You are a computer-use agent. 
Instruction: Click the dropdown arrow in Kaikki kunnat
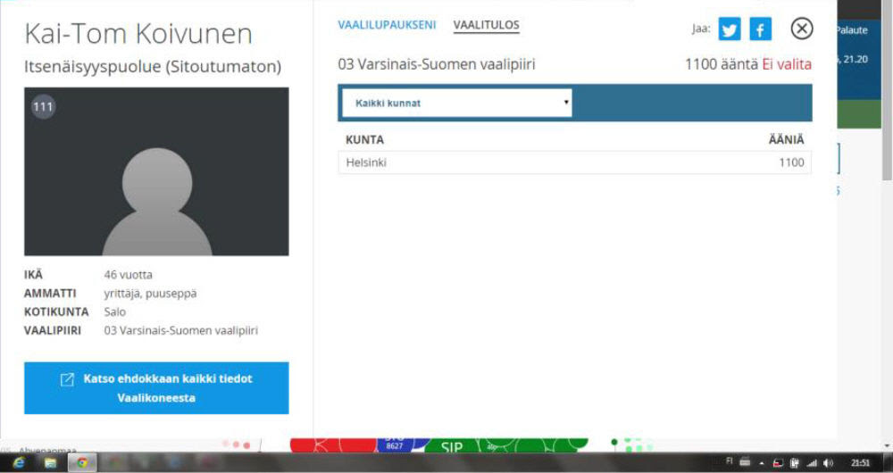565,103
